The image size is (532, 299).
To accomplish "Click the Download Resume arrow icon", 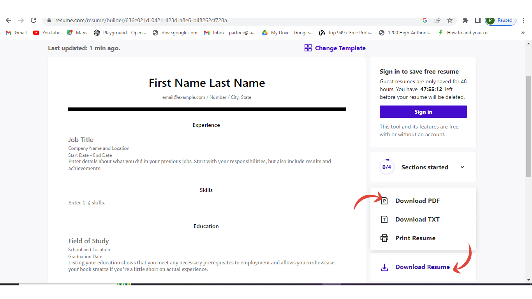I will pyautogui.click(x=384, y=267).
